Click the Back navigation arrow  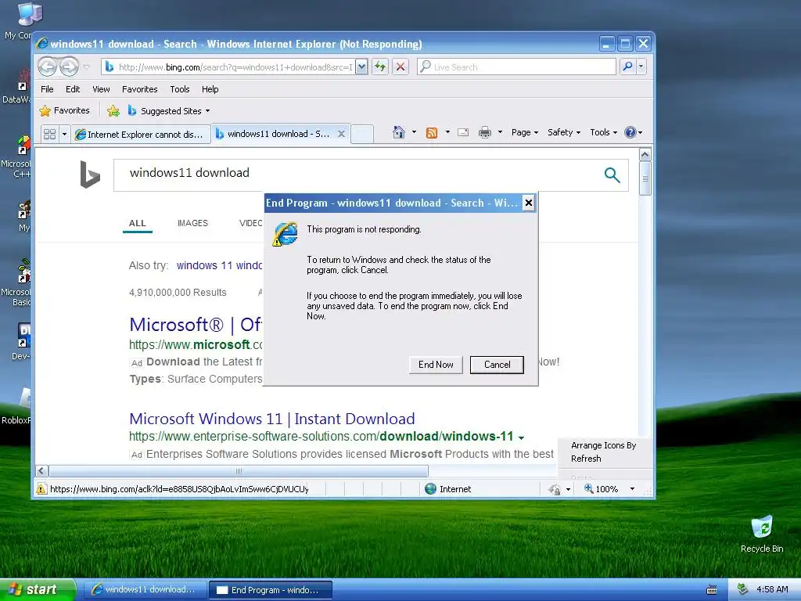pos(48,67)
